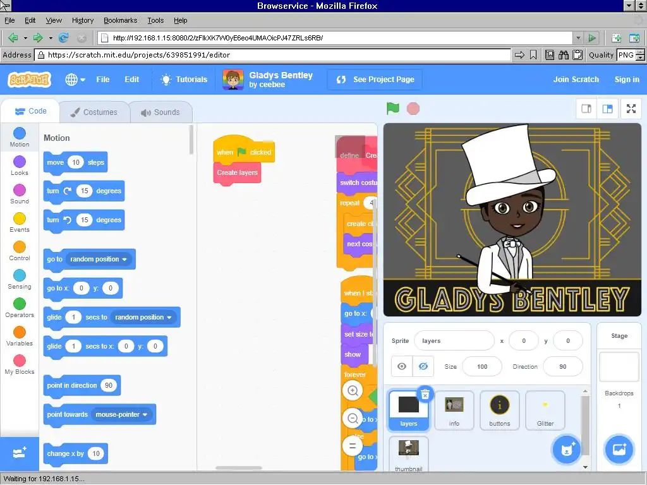
Task: Select the Variables block category
Action: 20,337
